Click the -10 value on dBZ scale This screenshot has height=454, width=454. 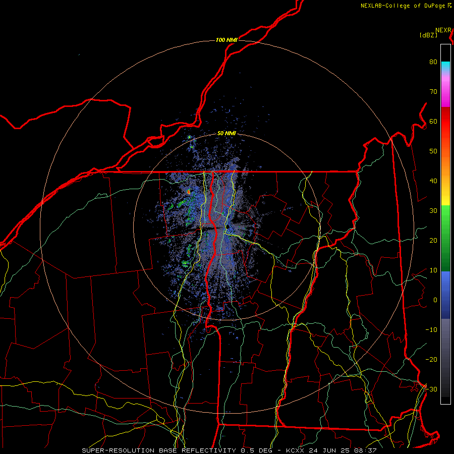click(x=431, y=330)
